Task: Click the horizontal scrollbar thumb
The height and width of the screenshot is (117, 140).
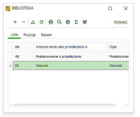Action: point(64,105)
